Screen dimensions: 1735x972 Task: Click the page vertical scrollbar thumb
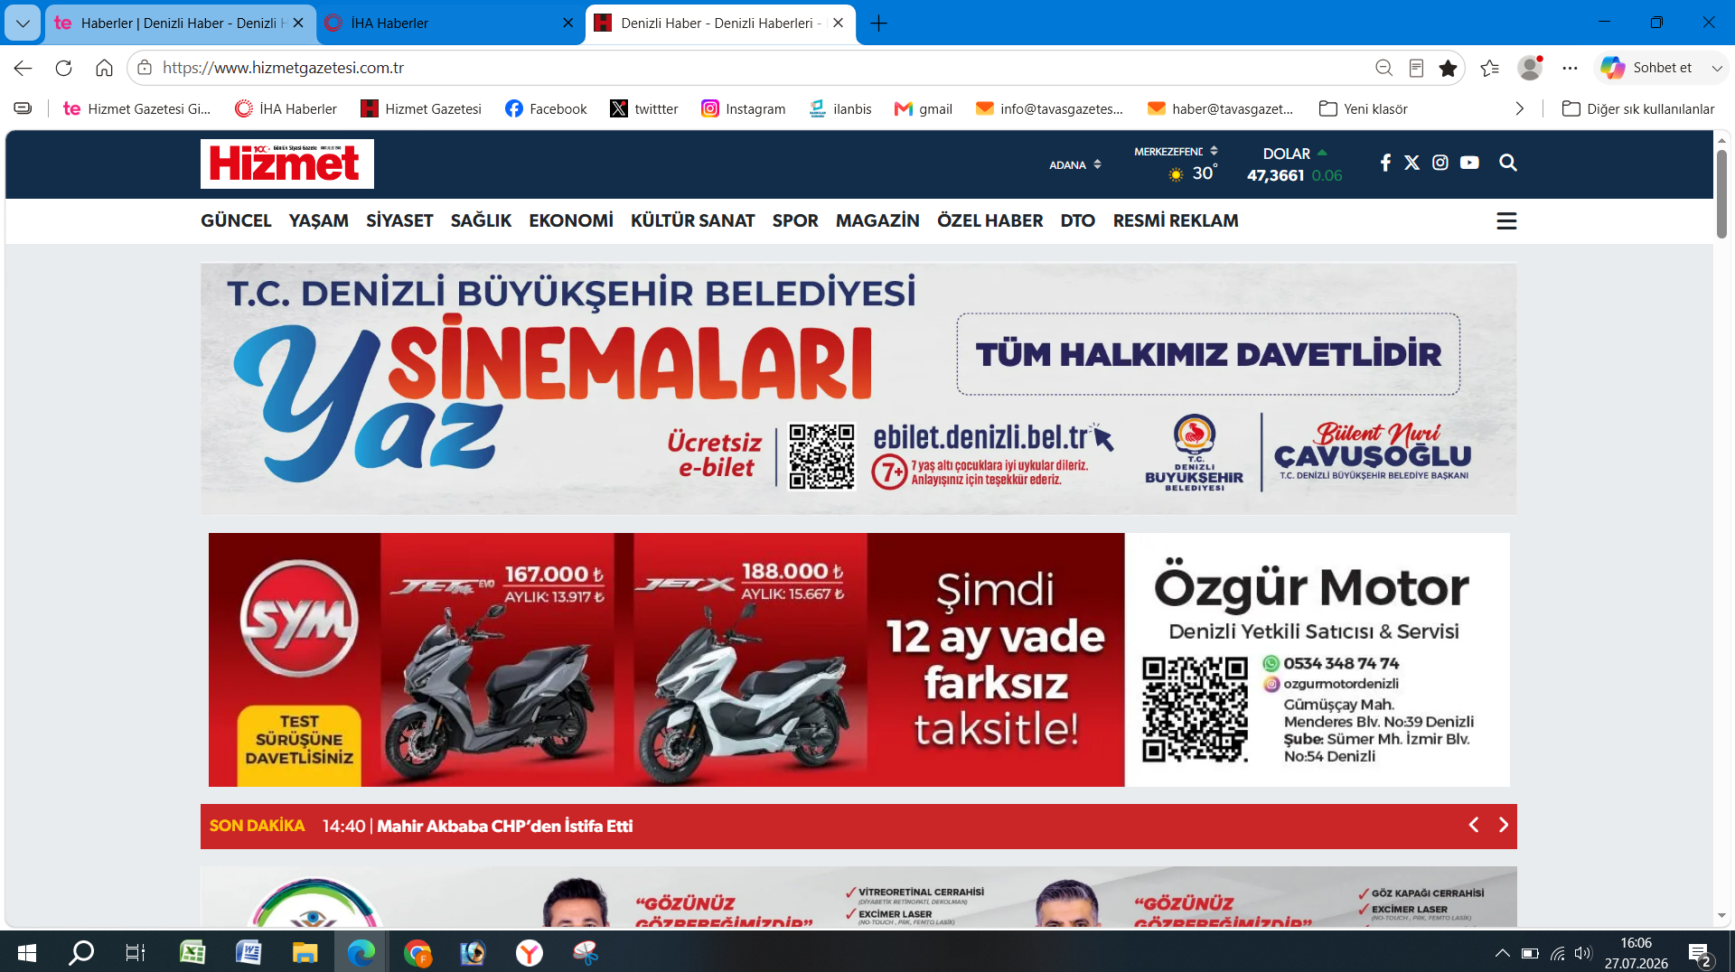(x=1721, y=193)
